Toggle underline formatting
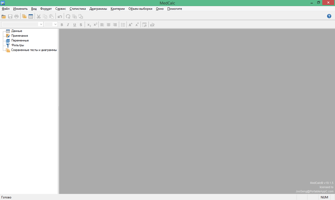 coord(74,25)
